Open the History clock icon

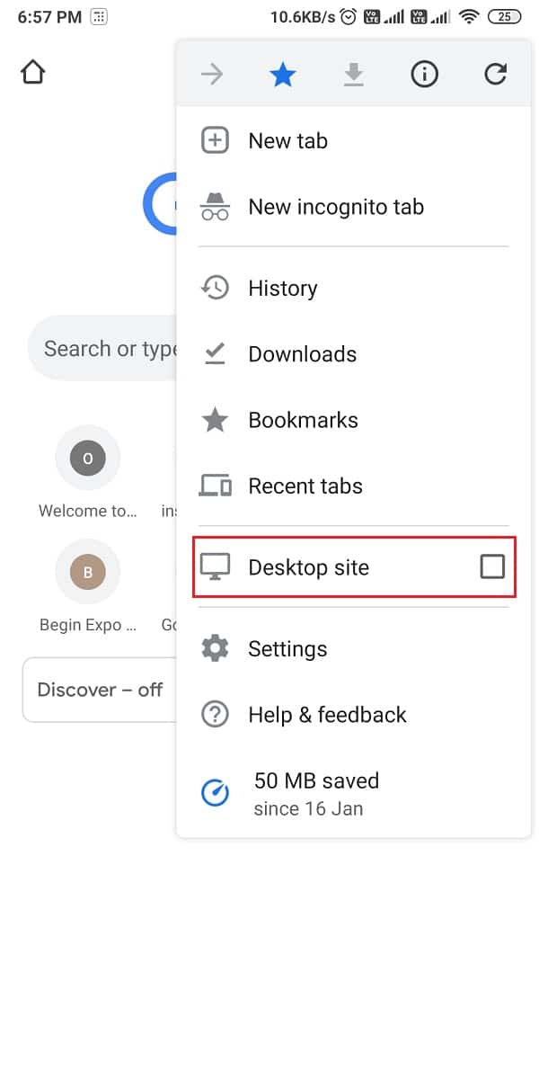(215, 288)
